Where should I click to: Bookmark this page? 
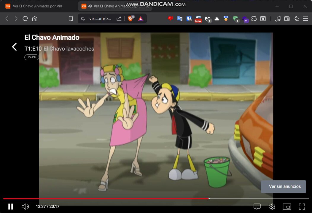71,19
